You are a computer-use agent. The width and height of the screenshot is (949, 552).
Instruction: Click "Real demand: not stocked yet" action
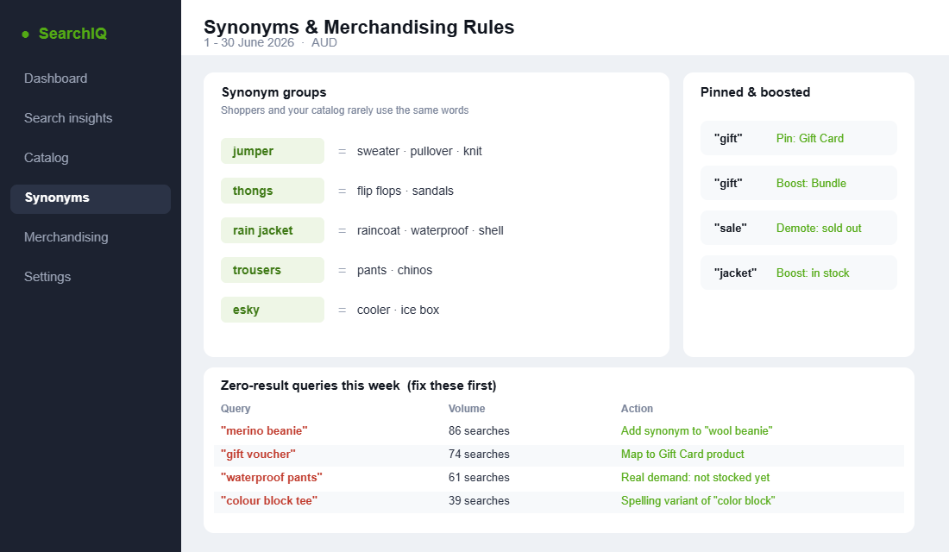pos(694,478)
